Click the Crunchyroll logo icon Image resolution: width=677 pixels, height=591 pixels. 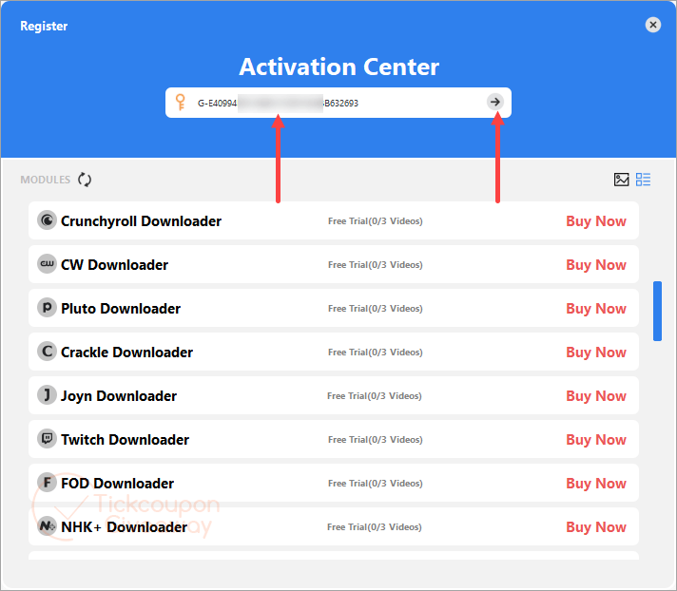(x=47, y=220)
